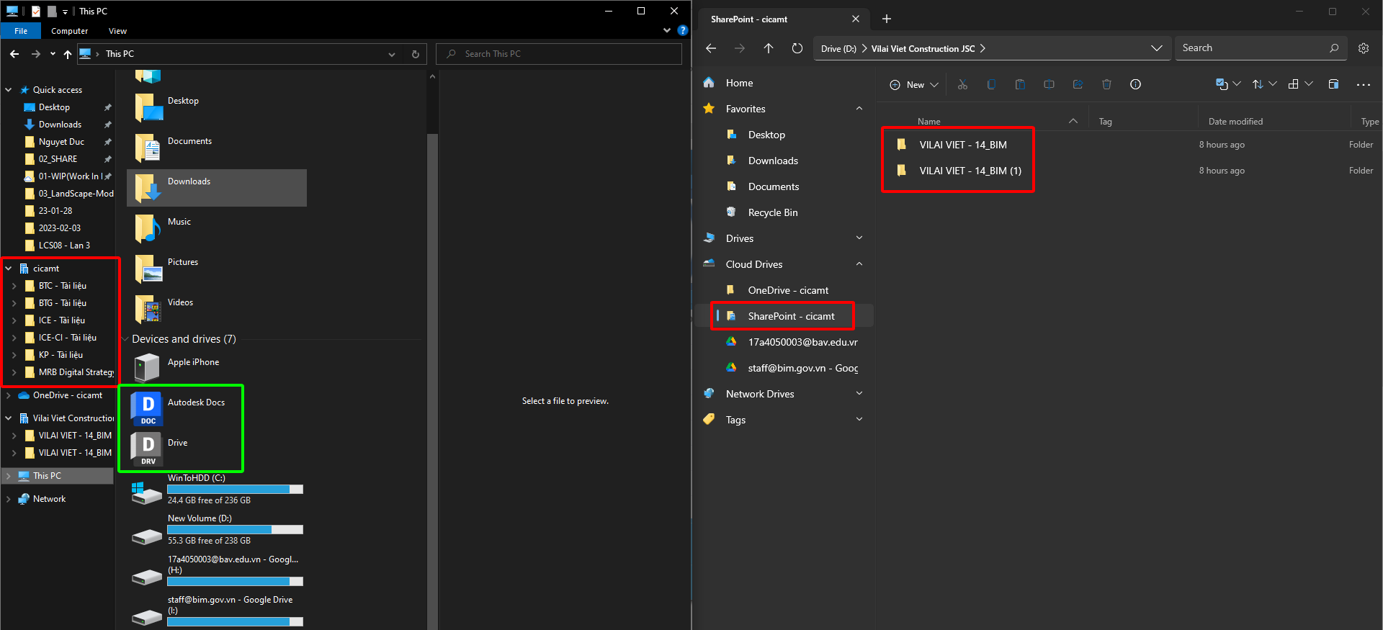This screenshot has width=1383, height=630.
Task: Go back in the Files app window
Action: click(x=711, y=48)
